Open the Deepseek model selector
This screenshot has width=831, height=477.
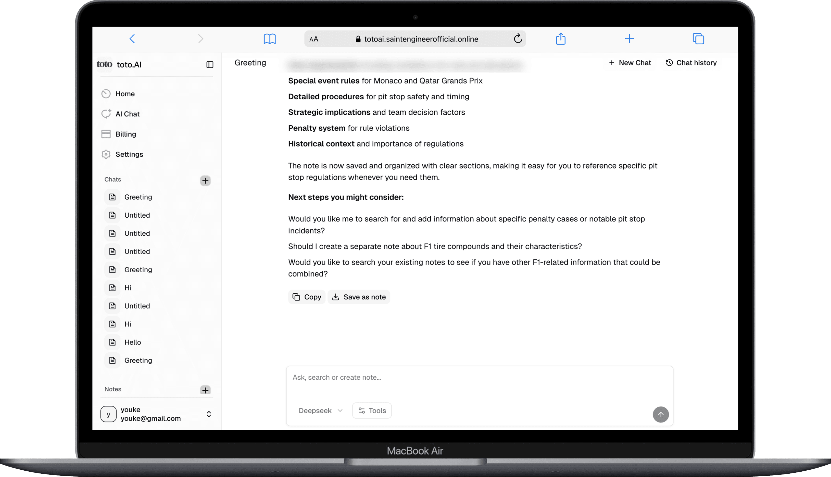(x=320, y=410)
